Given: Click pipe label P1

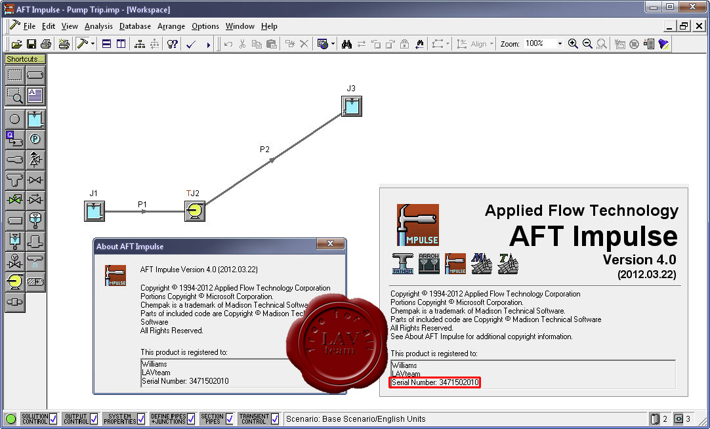Looking at the screenshot, I should point(142,205).
